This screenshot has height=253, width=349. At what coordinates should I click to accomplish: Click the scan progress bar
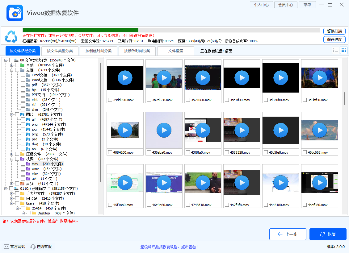point(170,30)
